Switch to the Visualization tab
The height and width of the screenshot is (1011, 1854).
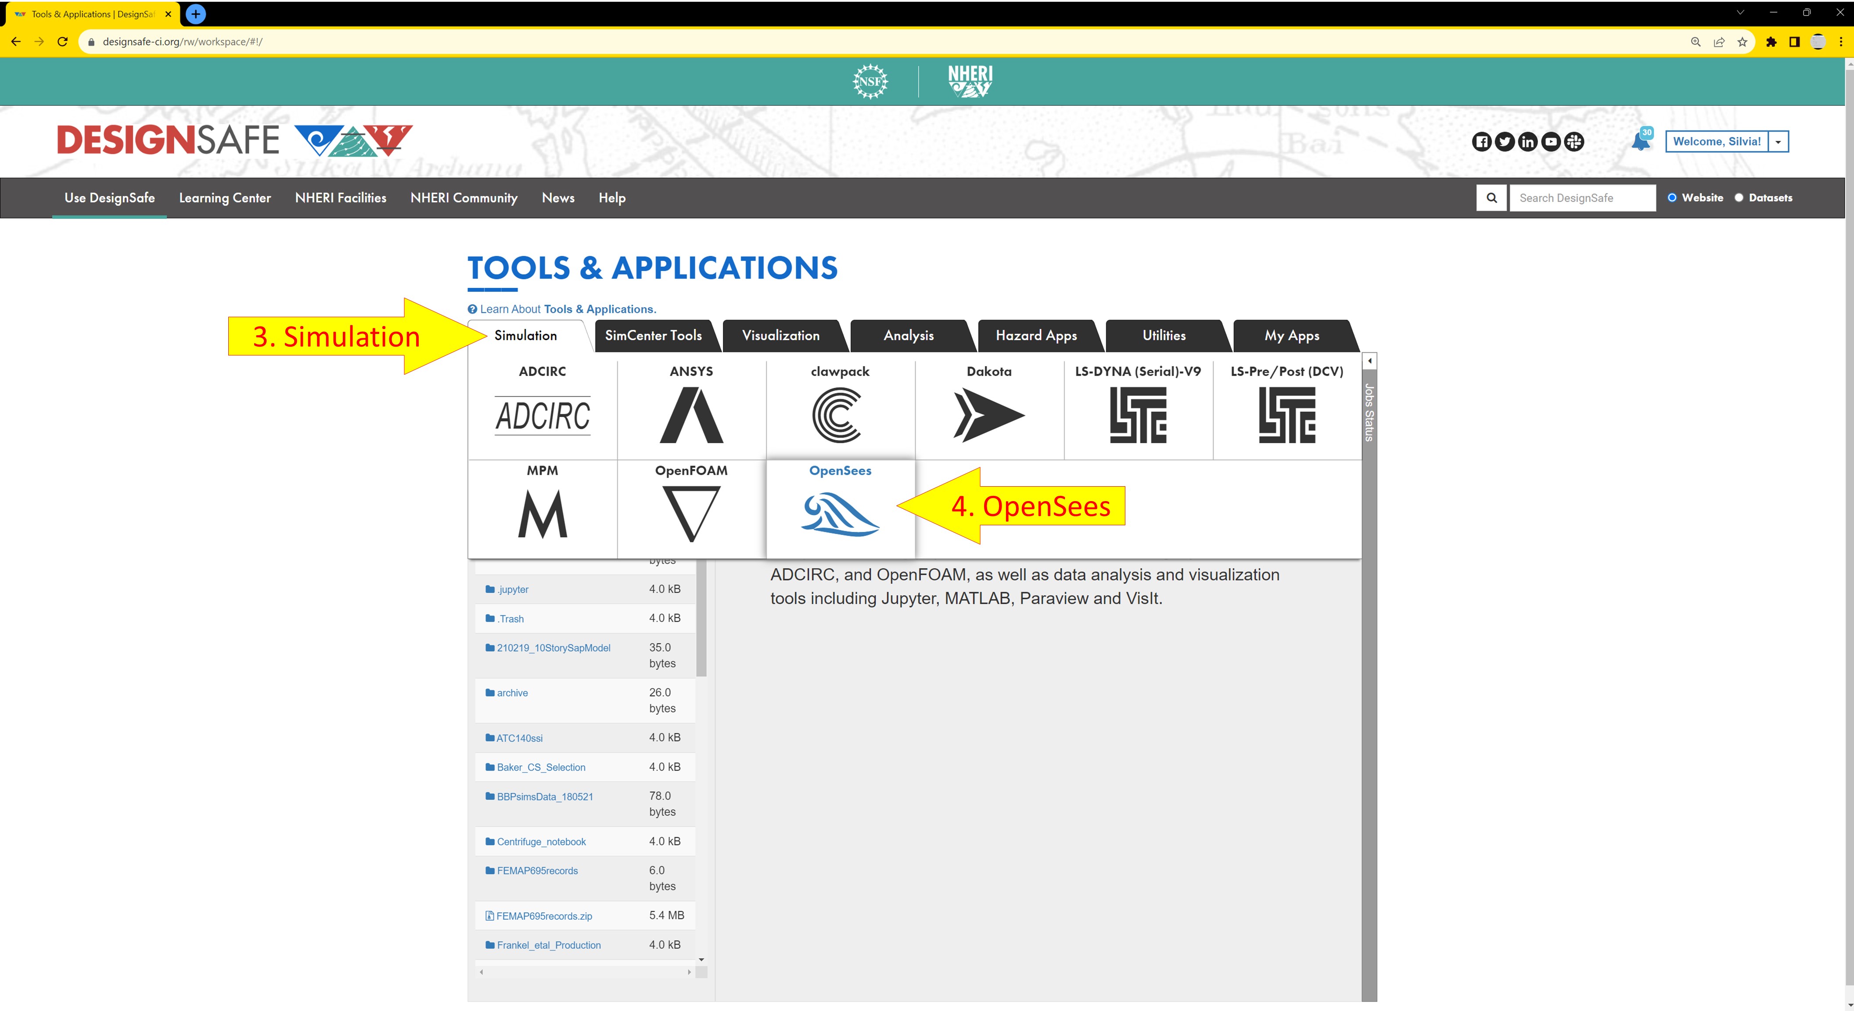[781, 336]
